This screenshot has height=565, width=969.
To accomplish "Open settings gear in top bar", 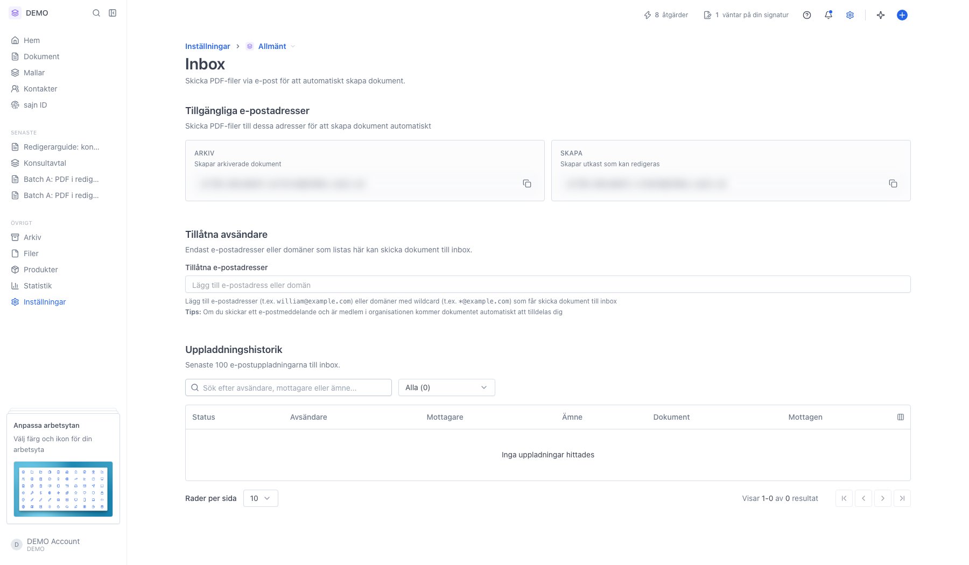I will pos(850,15).
